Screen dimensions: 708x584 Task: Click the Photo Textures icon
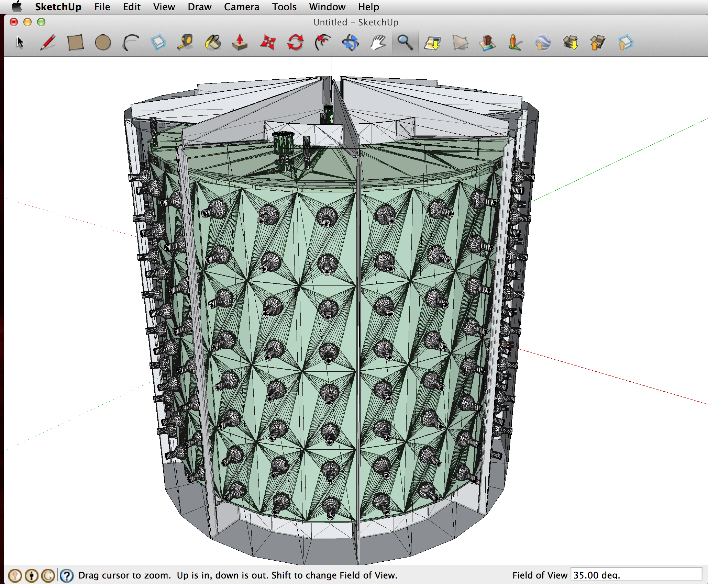[515, 43]
